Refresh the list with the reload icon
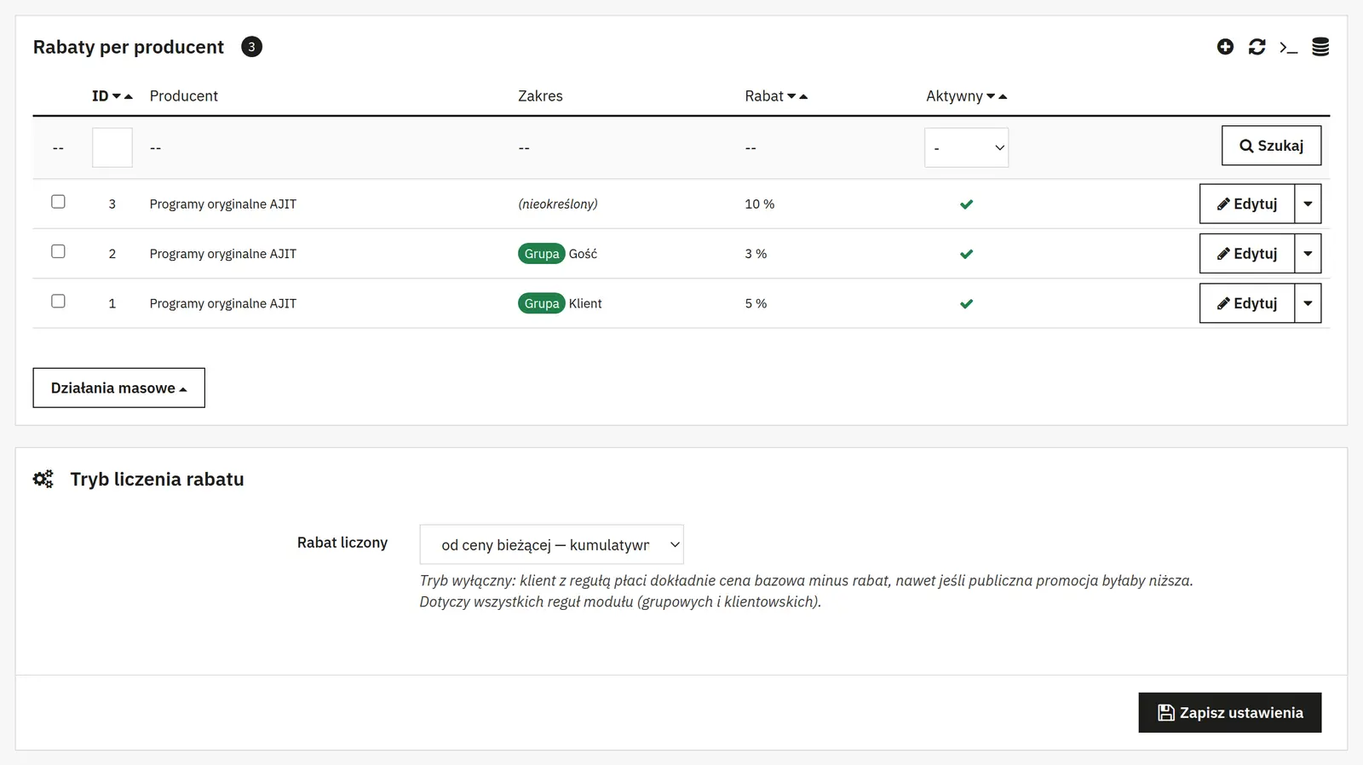 pos(1257,47)
